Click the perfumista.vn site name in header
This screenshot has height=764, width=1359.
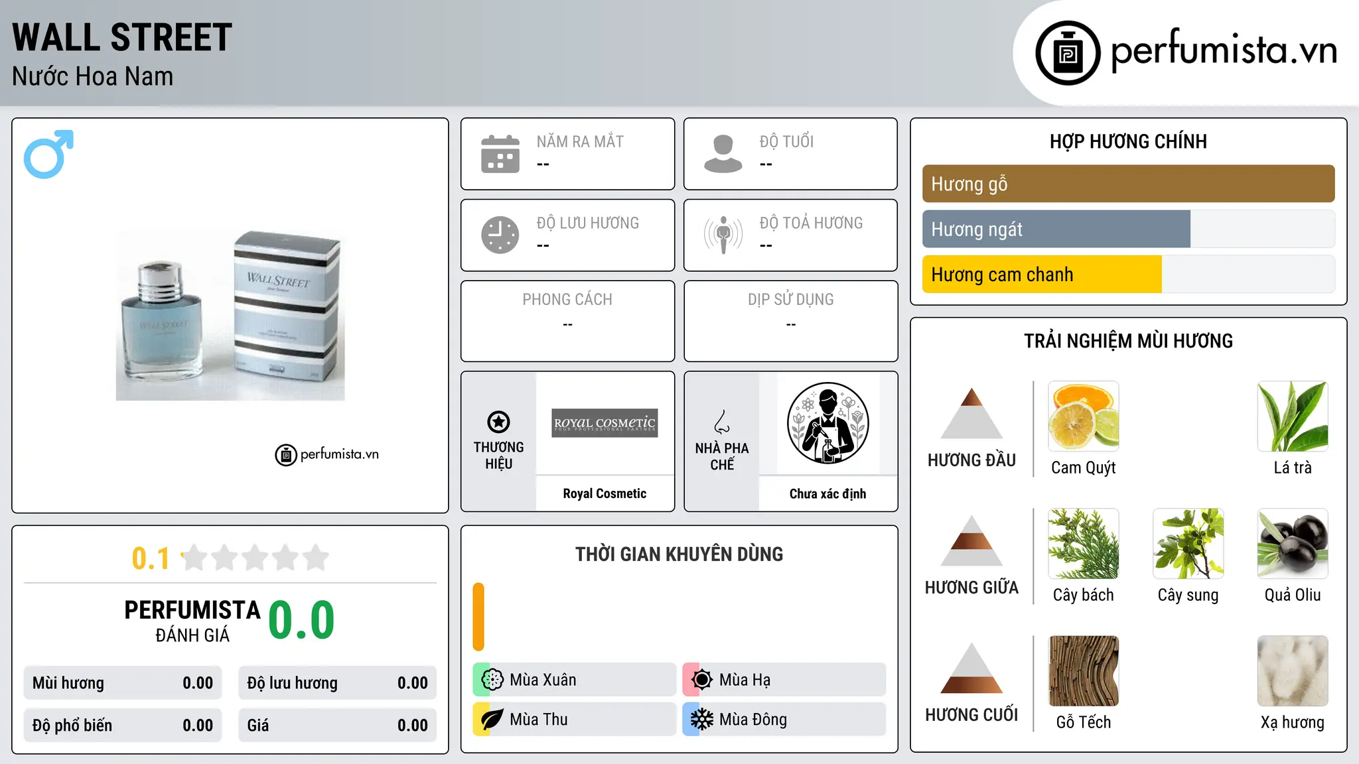(1224, 50)
